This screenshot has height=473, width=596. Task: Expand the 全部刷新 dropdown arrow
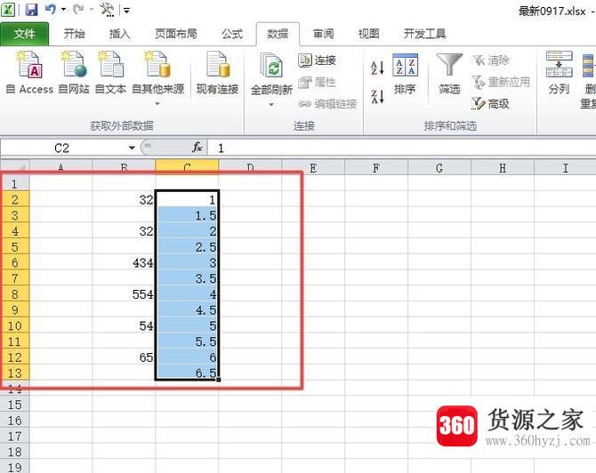tap(271, 104)
